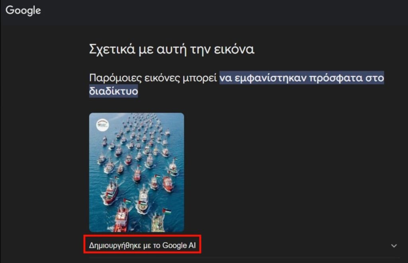
Task: Click the green-decked ship in the image
Action: (x=158, y=223)
